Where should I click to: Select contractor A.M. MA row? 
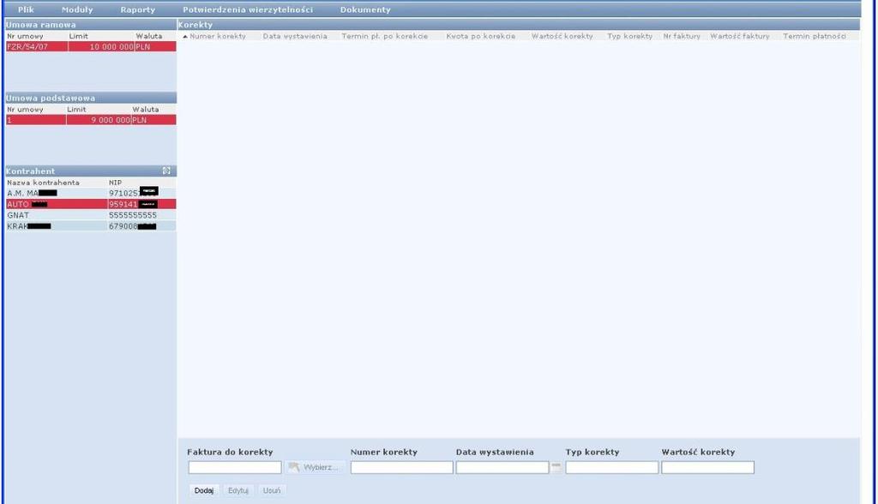(x=91, y=193)
